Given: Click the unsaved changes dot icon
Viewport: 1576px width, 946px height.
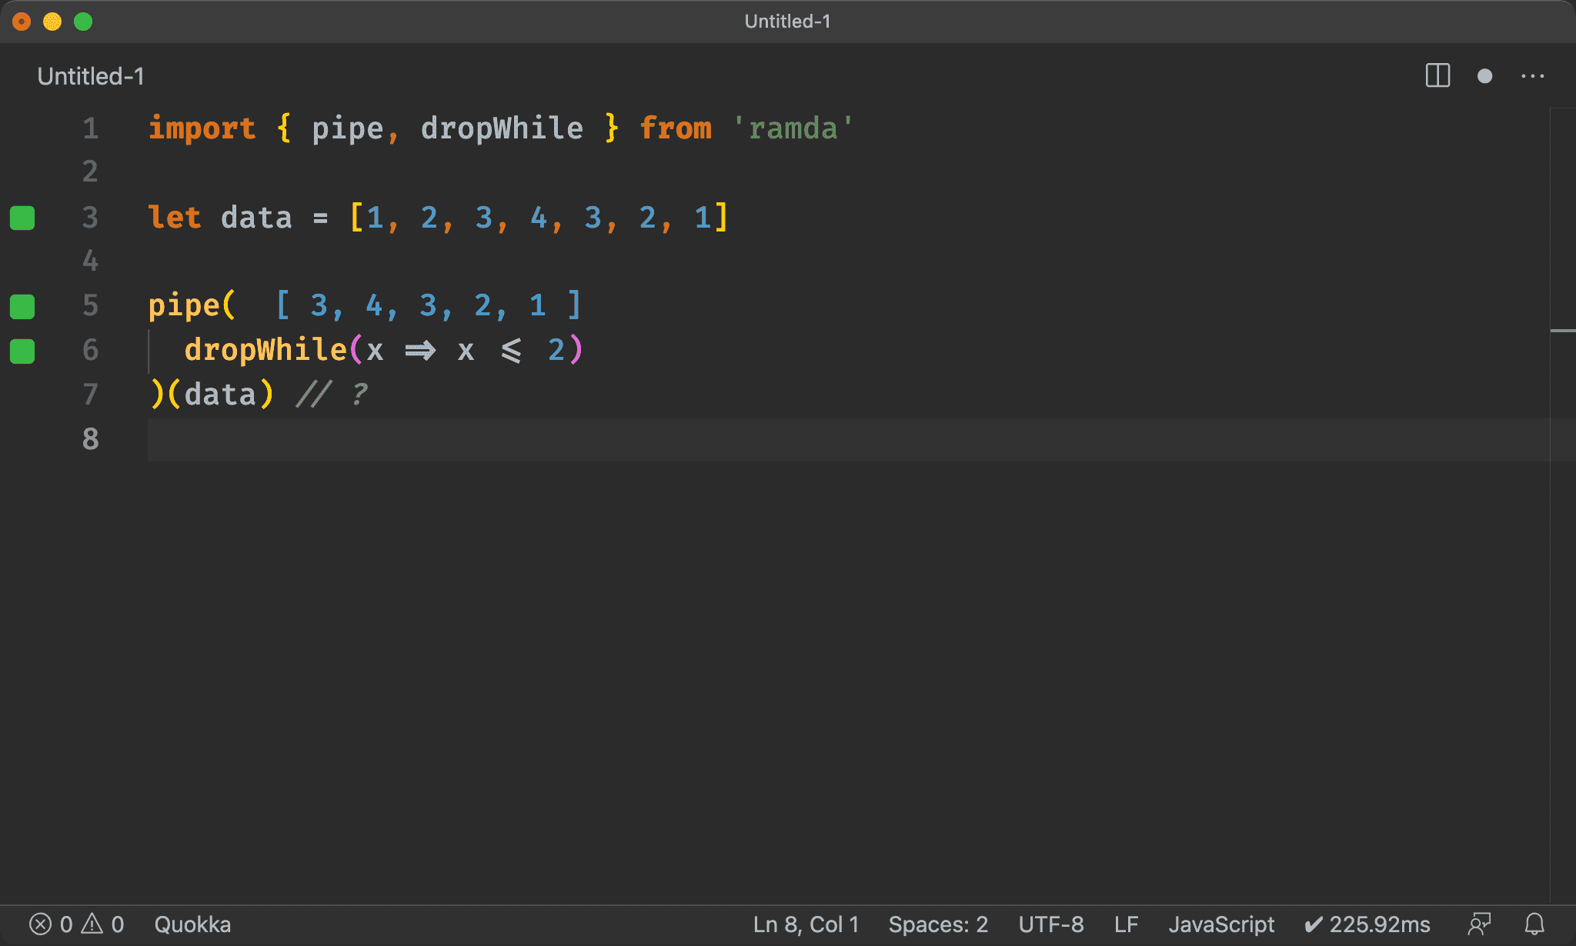Looking at the screenshot, I should pos(1485,76).
